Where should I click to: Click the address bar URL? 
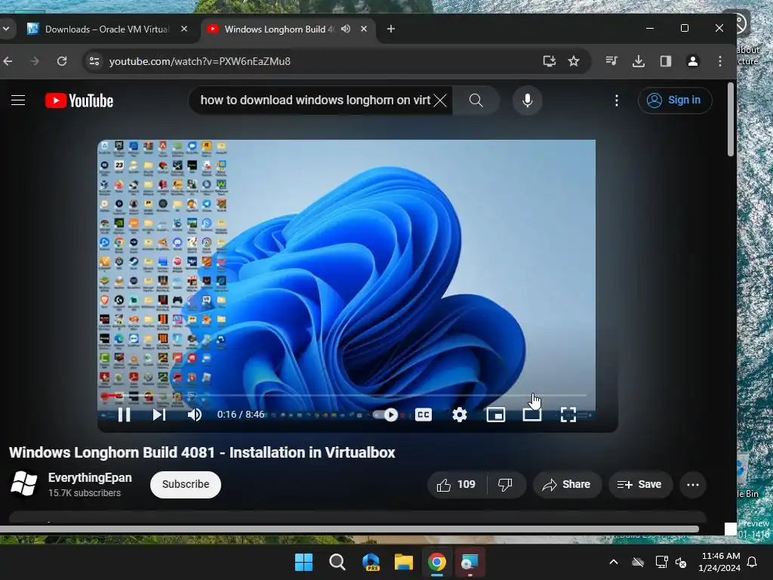(199, 61)
